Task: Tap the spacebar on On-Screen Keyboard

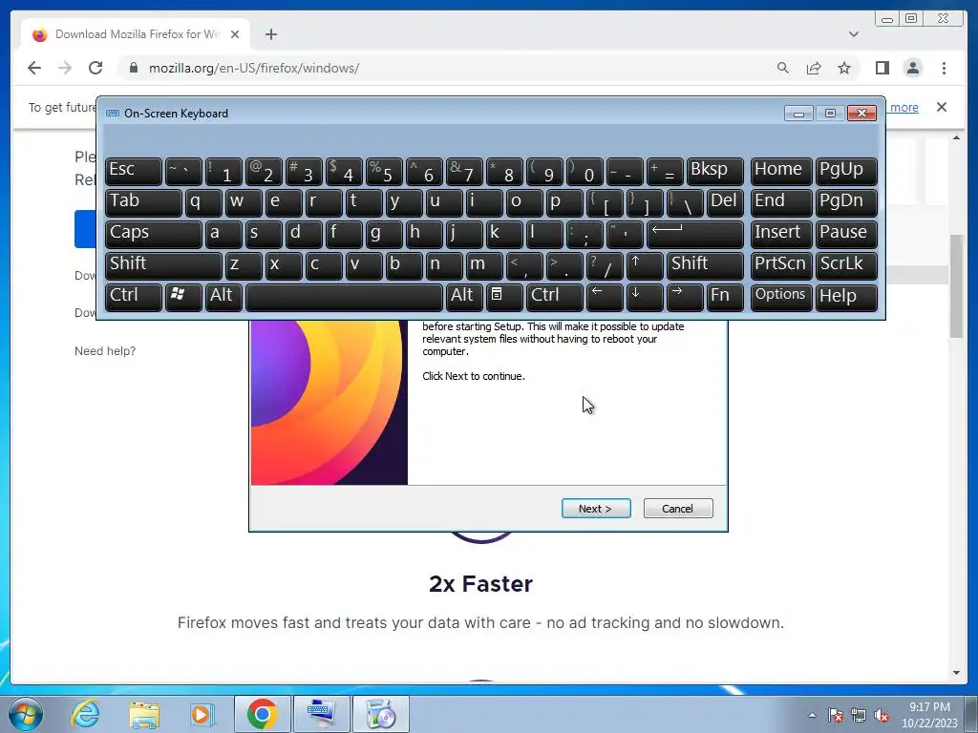Action: 344,296
